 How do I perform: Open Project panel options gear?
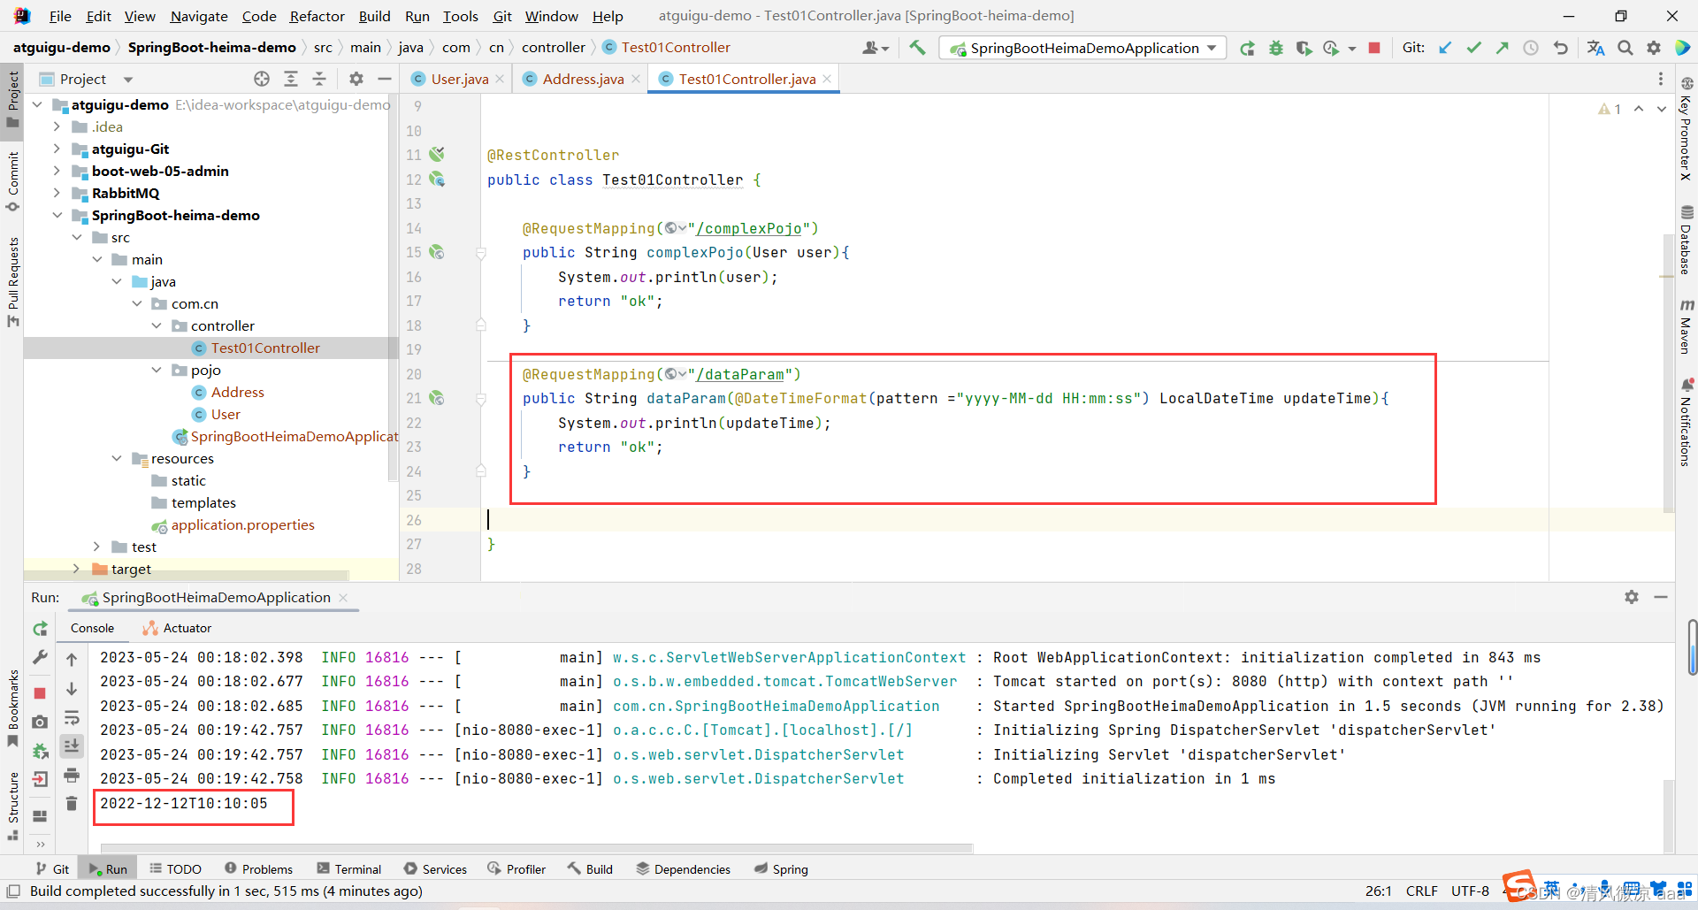click(356, 79)
